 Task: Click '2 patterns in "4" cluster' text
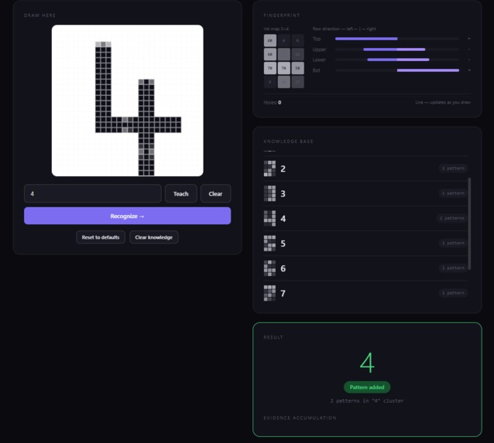click(367, 400)
